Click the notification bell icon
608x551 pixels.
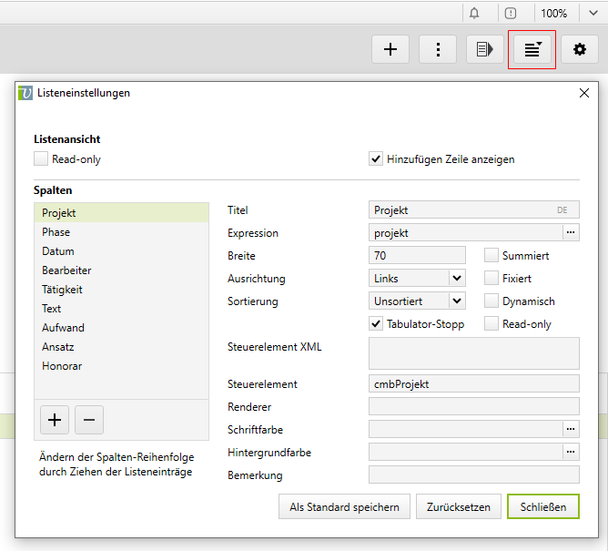[x=474, y=13]
